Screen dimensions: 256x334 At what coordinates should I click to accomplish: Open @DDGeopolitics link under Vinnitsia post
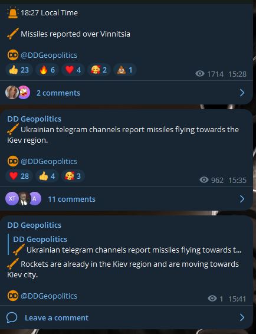49,55
